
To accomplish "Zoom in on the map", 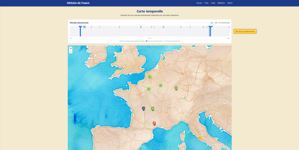I will click(x=71, y=48).
